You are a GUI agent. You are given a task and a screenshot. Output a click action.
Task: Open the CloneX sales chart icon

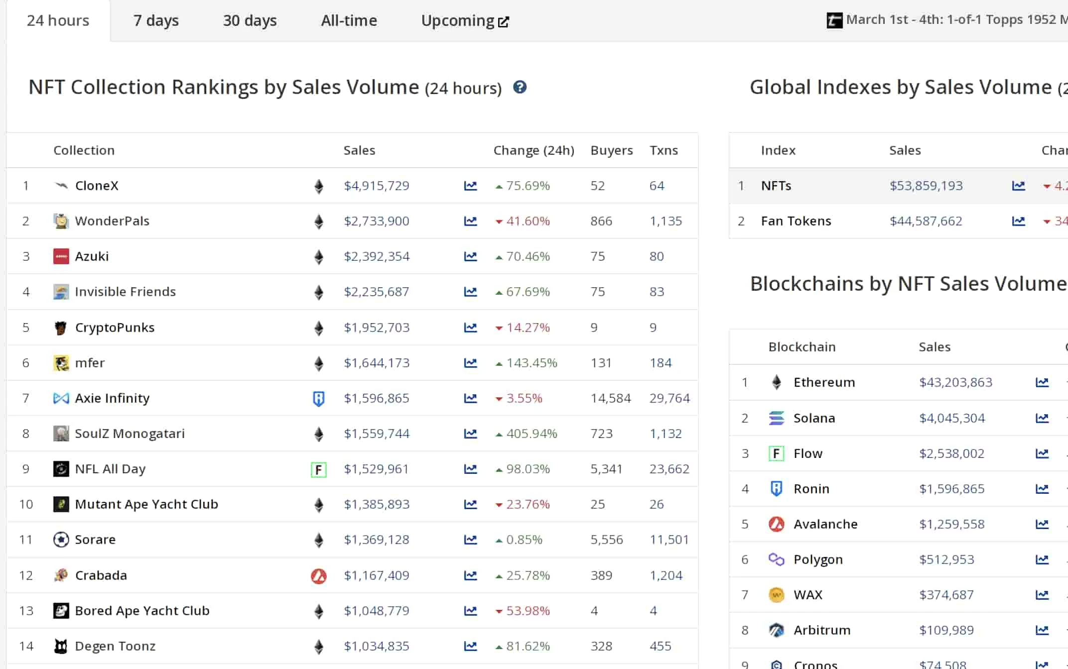click(x=470, y=186)
